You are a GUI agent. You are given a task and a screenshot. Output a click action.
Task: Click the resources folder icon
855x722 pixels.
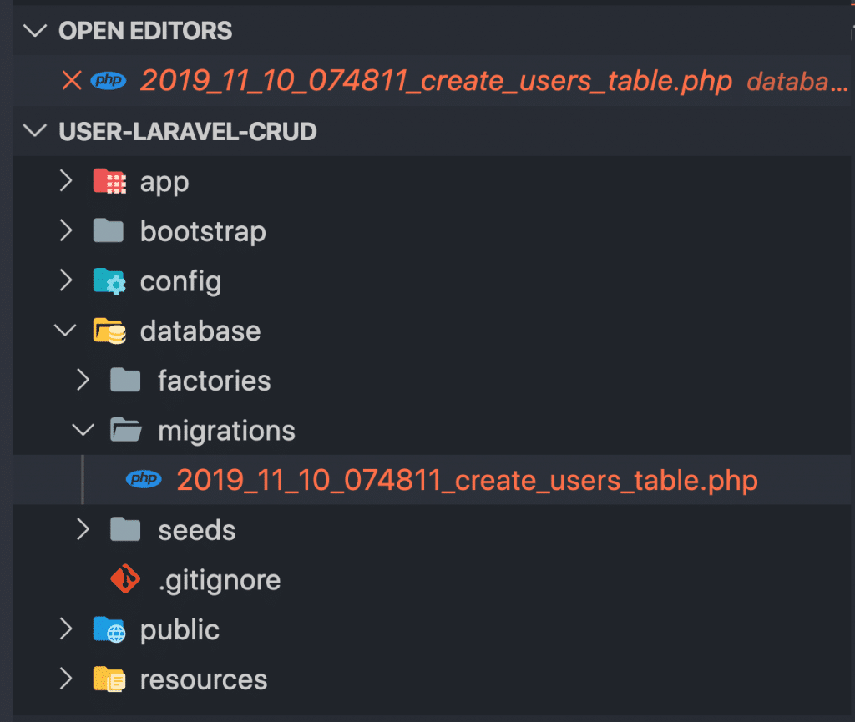[x=109, y=679]
